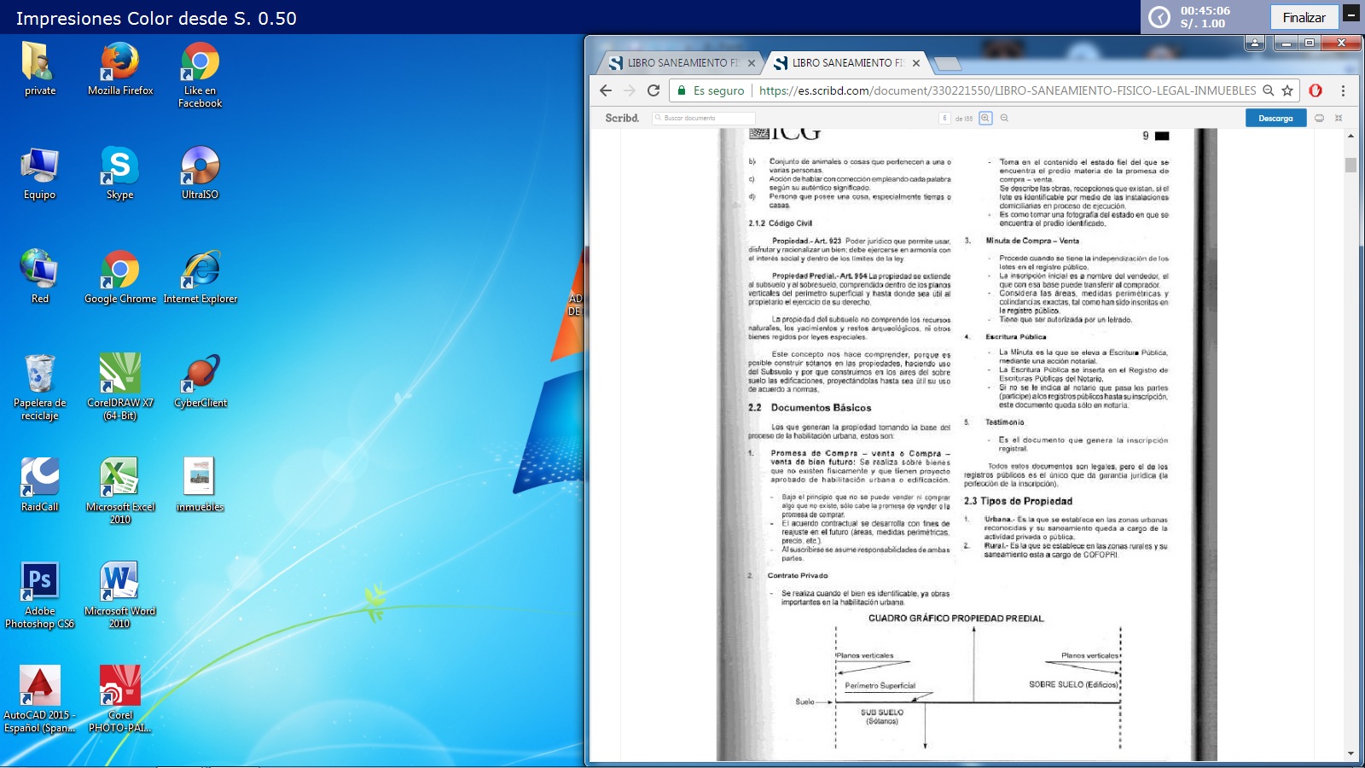Click the Finalizar button
The height and width of the screenshot is (768, 1365).
point(1304,17)
